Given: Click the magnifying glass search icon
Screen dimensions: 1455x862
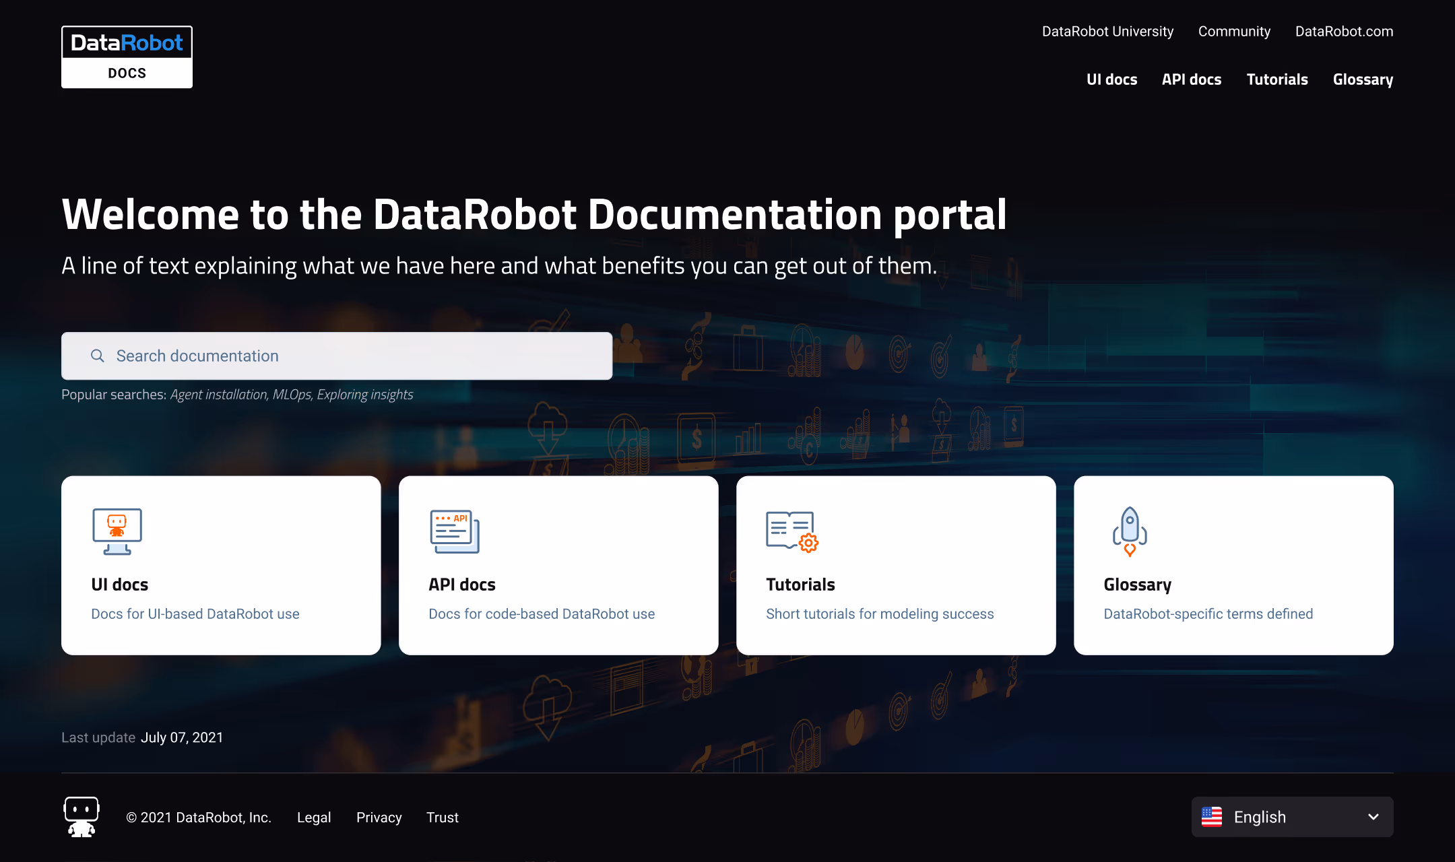Looking at the screenshot, I should [98, 356].
